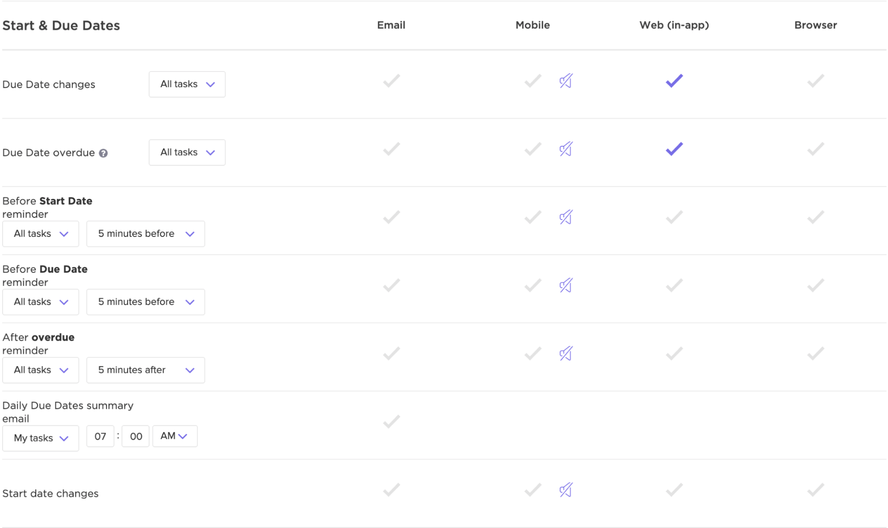Click help icon next to Due Date overdue
This screenshot has height=528, width=888.
(103, 153)
